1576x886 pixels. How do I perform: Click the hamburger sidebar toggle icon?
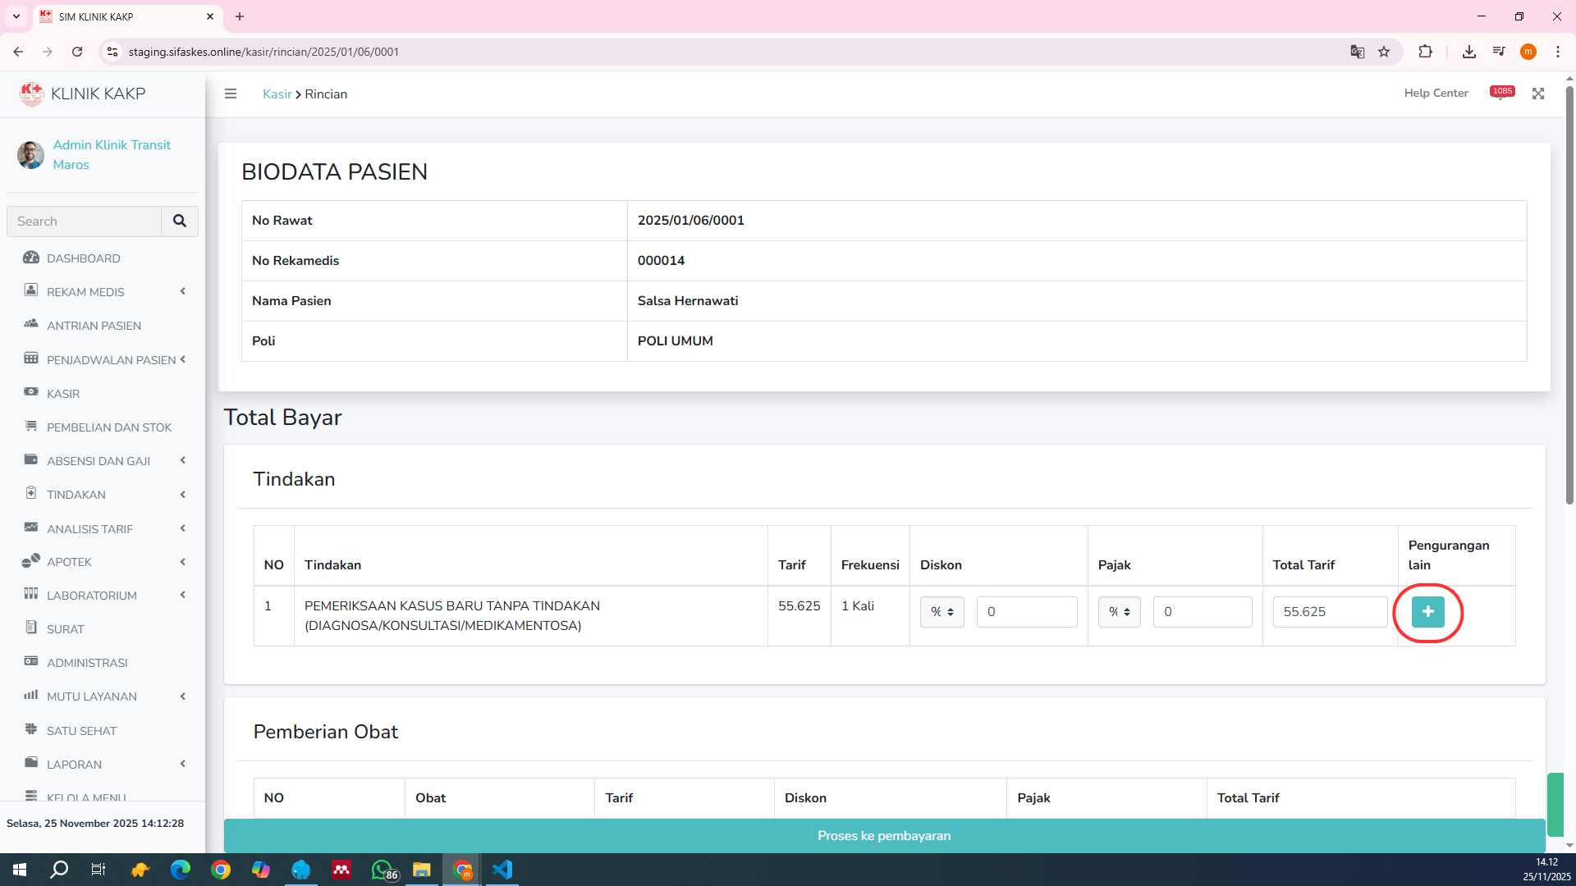point(231,94)
